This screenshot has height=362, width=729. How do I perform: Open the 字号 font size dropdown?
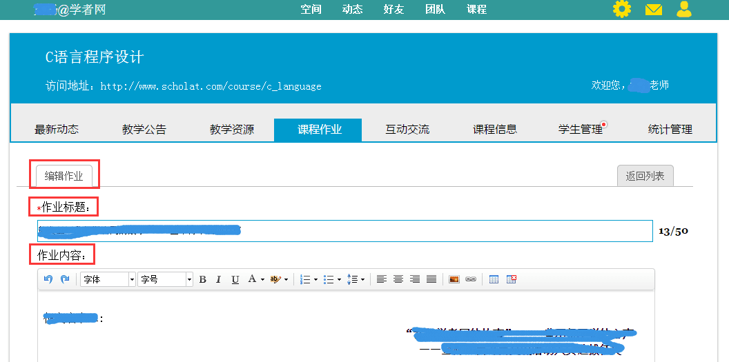(x=166, y=279)
